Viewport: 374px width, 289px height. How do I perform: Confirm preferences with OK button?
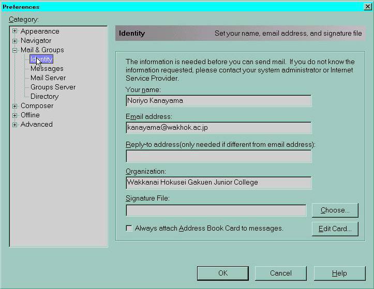click(222, 273)
